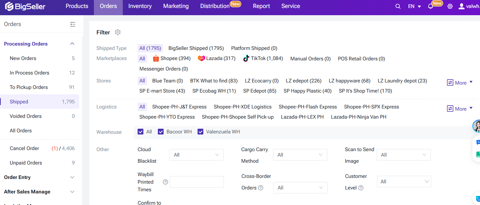Select All (1795) shipped type
Screen dimensions: 480x205
[150, 48]
